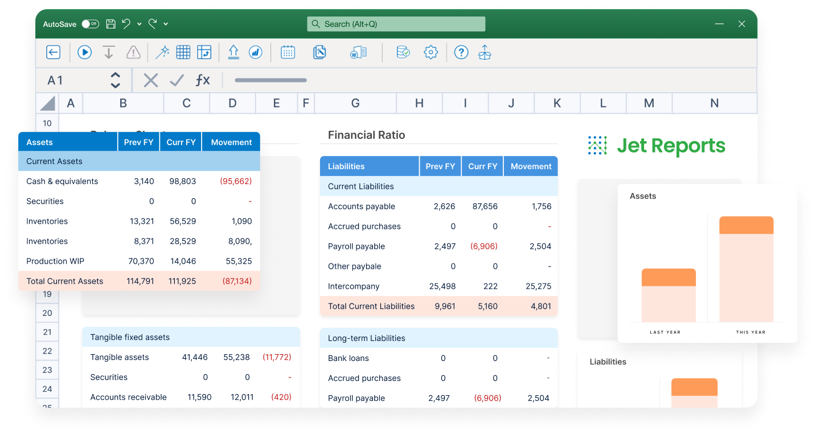The width and height of the screenshot is (816, 435).
Task: View report warnings via the triangle icon
Action: tap(133, 52)
